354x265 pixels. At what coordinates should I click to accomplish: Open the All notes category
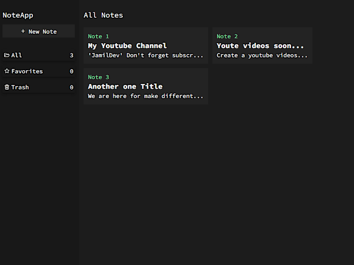click(39, 55)
